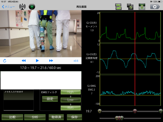The width and height of the screenshot is (163, 122).
Task: Tap the 19.7 current time readout
Action: tap(89, 111)
